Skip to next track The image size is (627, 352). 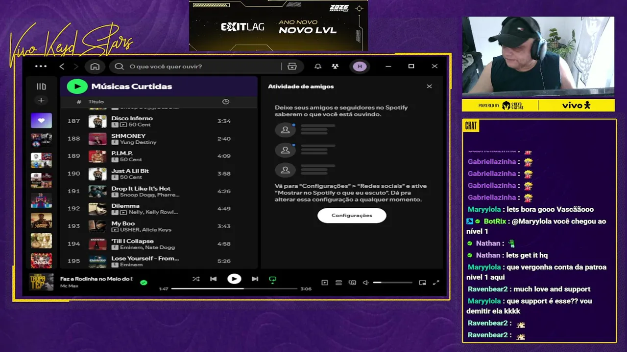(x=255, y=279)
